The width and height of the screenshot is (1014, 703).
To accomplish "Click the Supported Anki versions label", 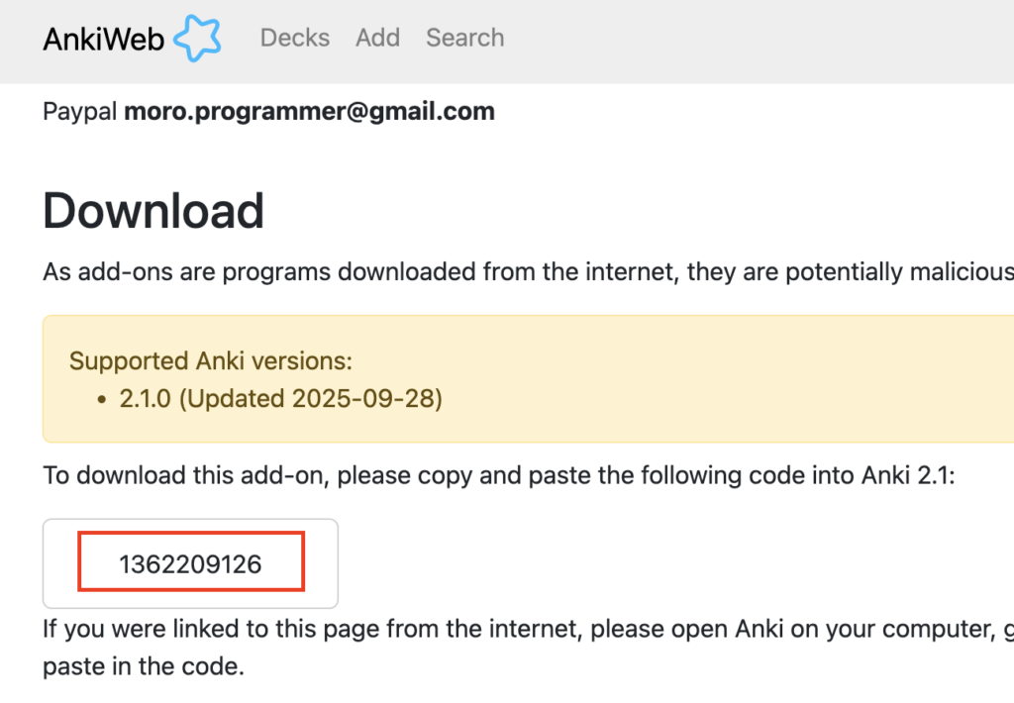I will (x=210, y=360).
